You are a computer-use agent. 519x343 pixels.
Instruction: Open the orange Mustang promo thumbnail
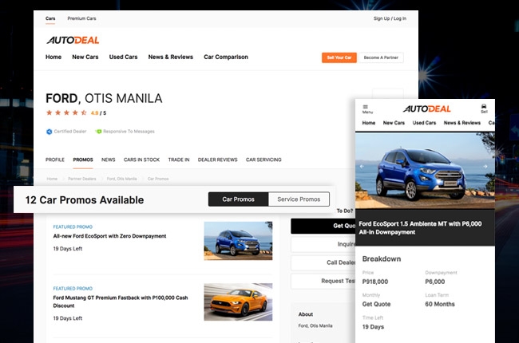pos(238,302)
